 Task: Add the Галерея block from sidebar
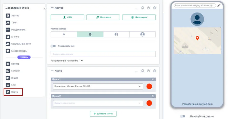(16, 71)
